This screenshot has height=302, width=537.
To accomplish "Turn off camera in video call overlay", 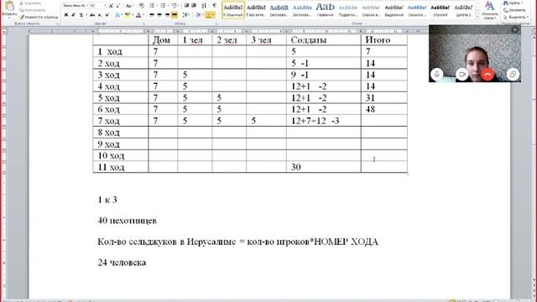I will [462, 75].
